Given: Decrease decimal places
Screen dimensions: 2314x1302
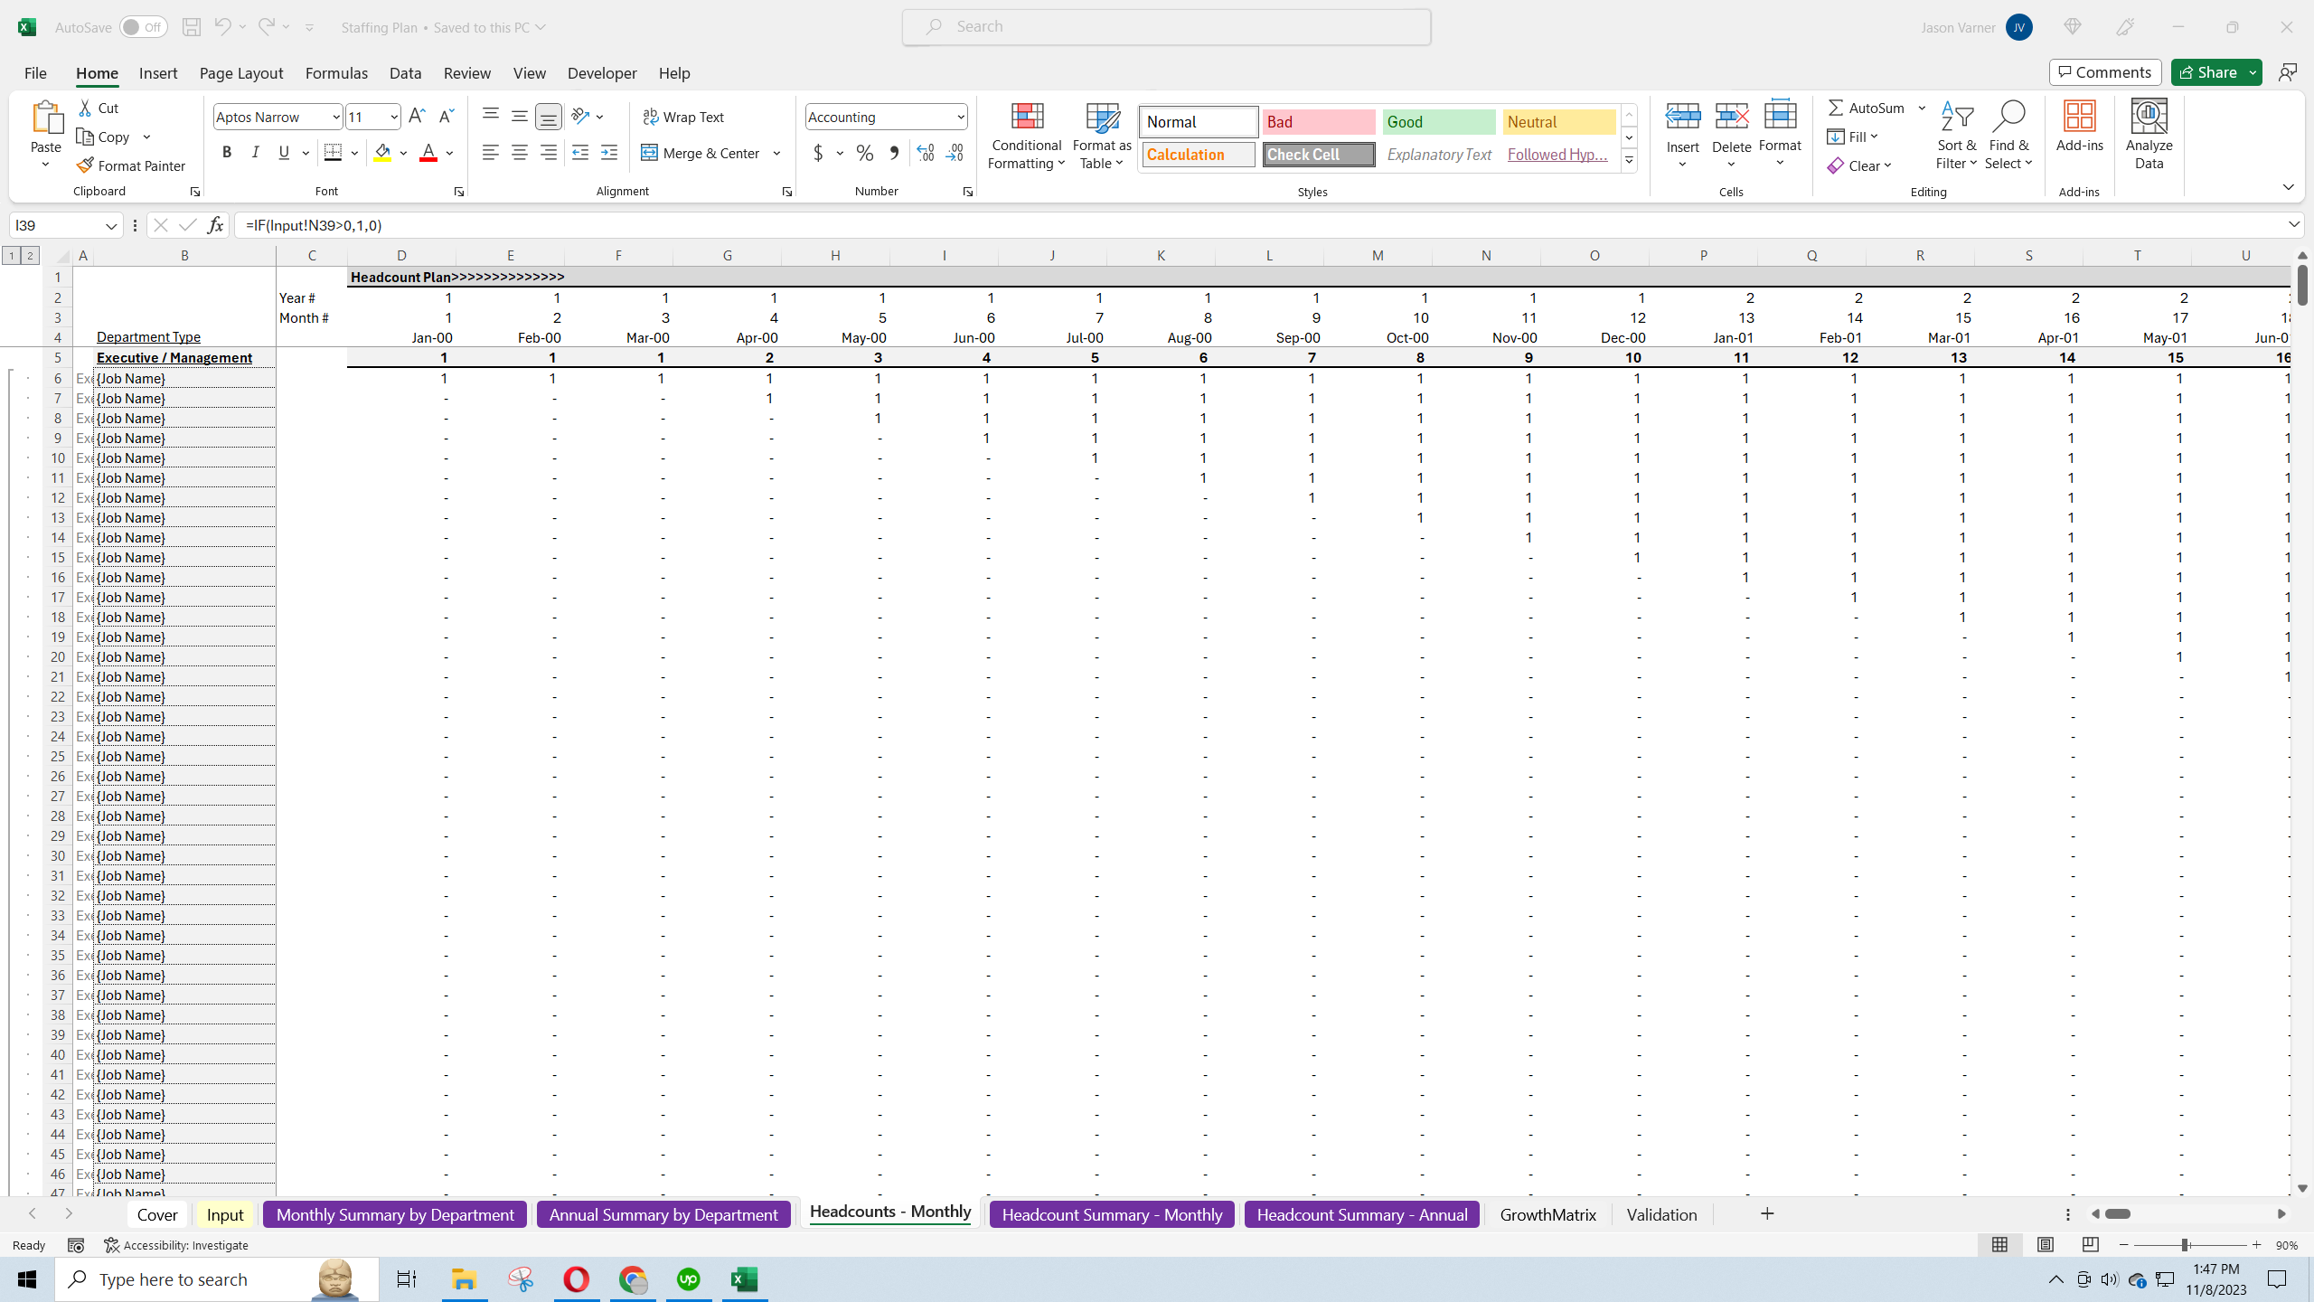Looking at the screenshot, I should [x=955, y=153].
